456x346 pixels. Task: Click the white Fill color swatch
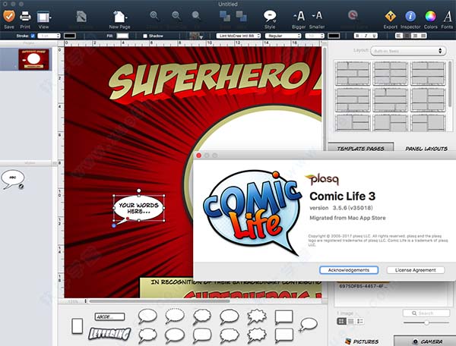122,36
